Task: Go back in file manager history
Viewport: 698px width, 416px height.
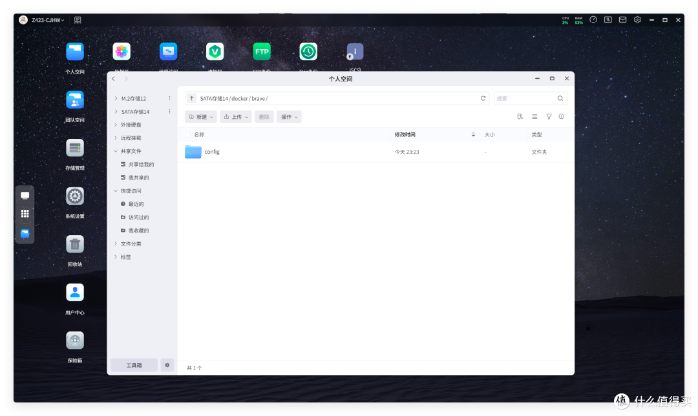Action: pyautogui.click(x=114, y=79)
